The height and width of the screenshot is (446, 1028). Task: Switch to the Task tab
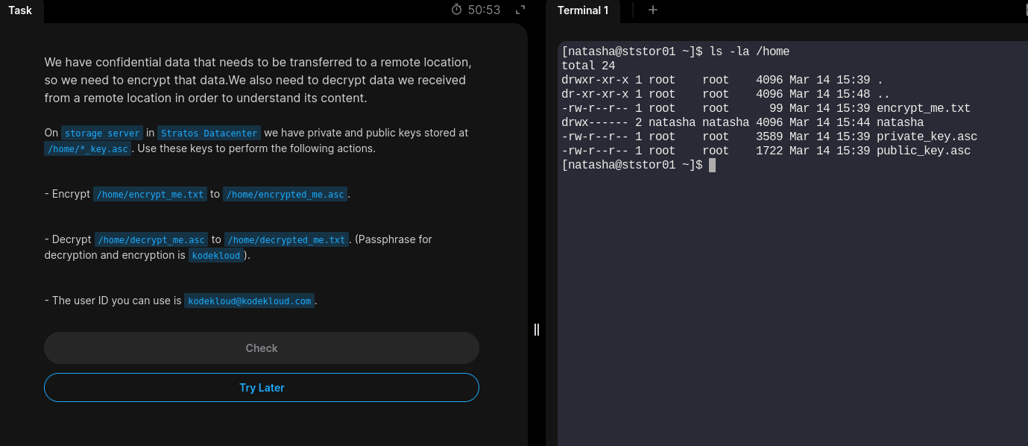pos(20,10)
